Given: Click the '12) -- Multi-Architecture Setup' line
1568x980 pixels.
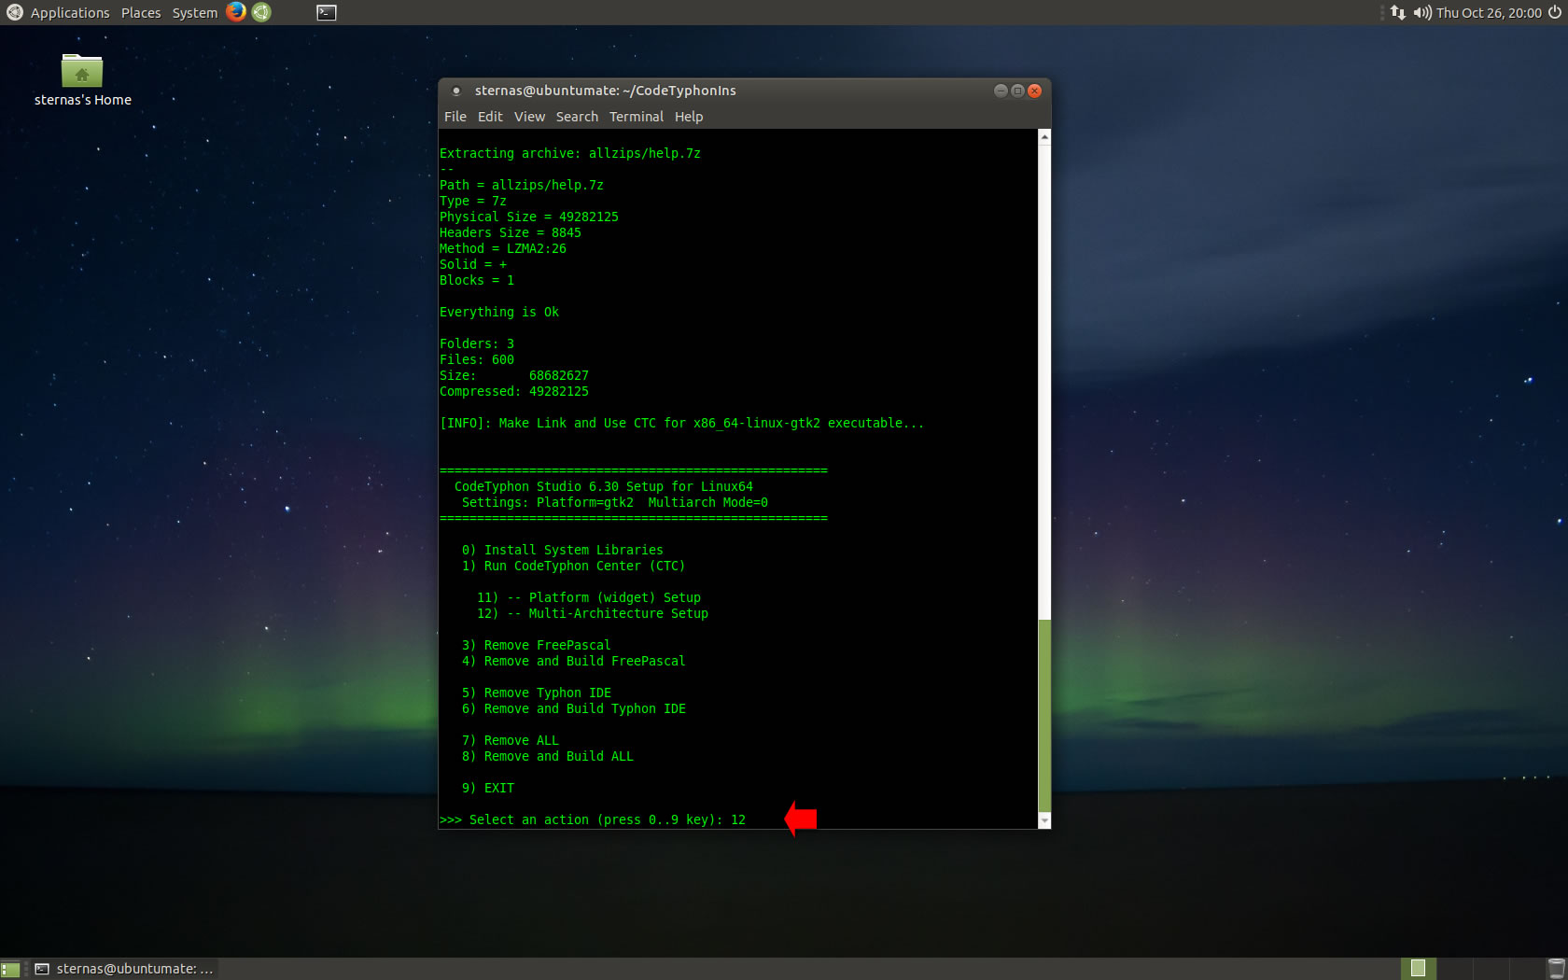Looking at the screenshot, I should [x=593, y=614].
